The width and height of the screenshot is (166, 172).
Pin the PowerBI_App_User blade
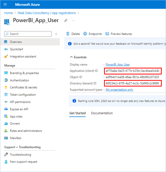66,20
